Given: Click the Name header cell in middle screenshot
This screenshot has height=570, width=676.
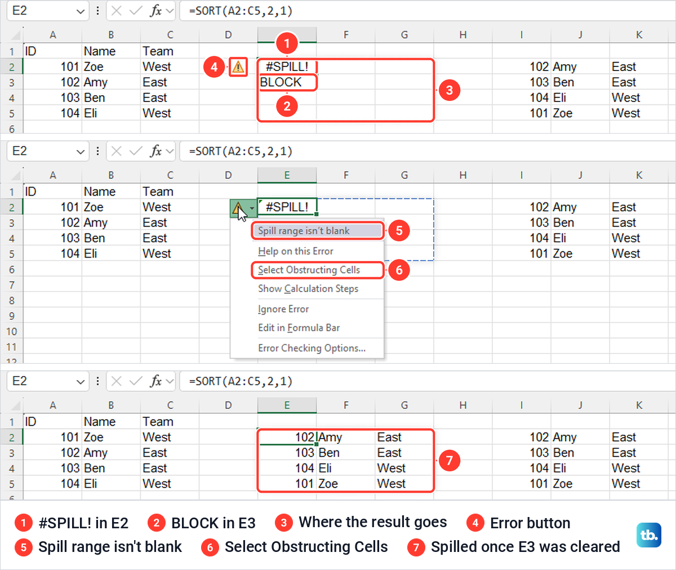Looking at the screenshot, I should (111, 192).
